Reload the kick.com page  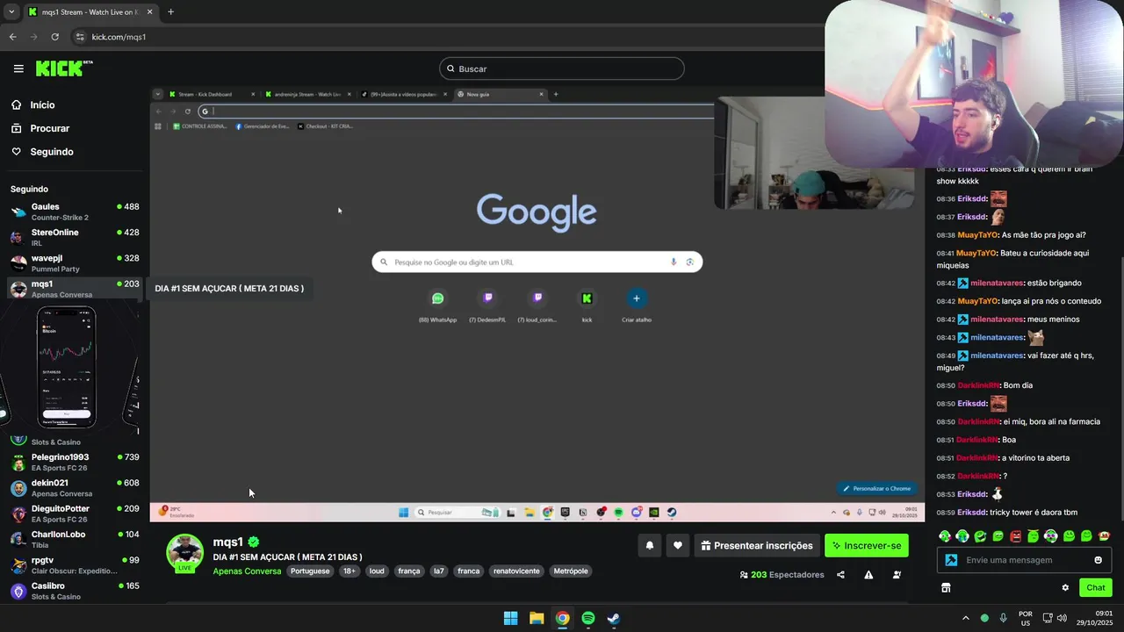54,37
